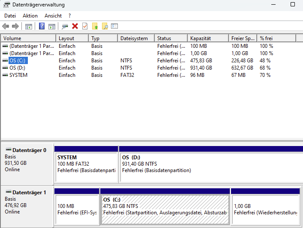303x228 pixels.
Task: Open the Datei menu
Action: tap(10, 16)
